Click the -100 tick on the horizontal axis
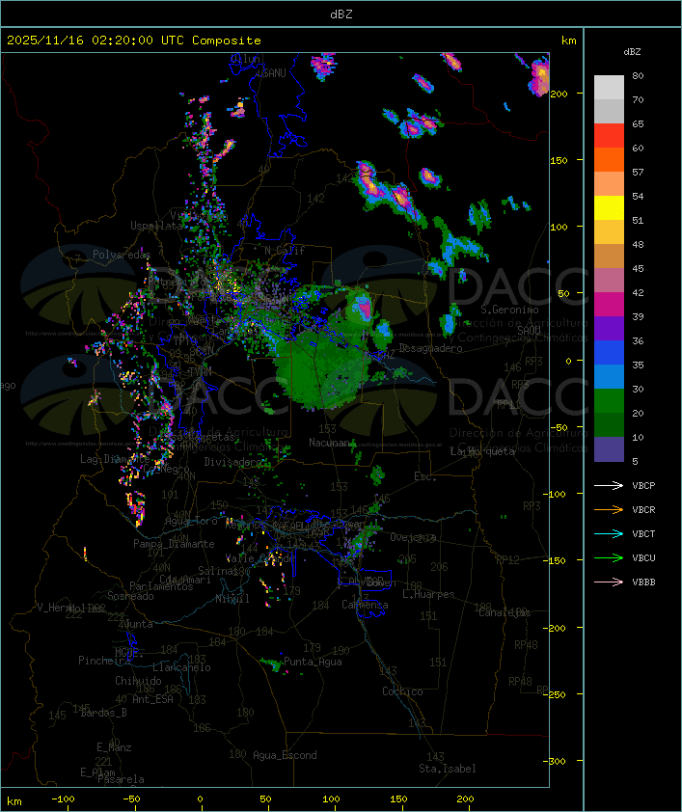Viewport: 682px width, 812px height. coord(63,799)
